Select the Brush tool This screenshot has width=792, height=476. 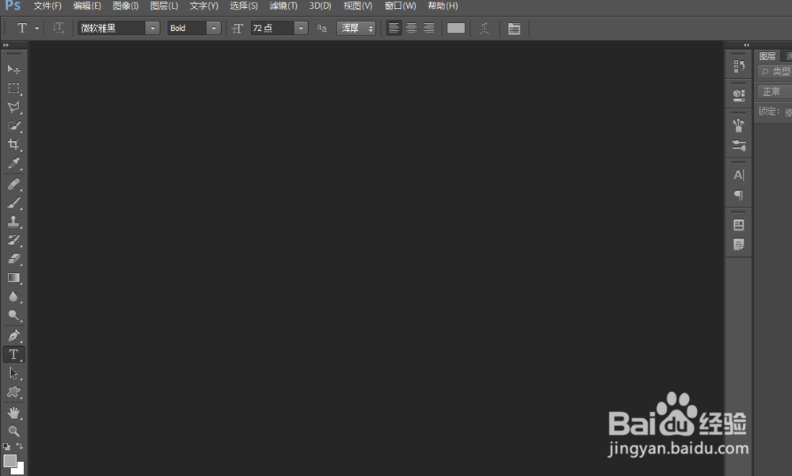click(13, 203)
